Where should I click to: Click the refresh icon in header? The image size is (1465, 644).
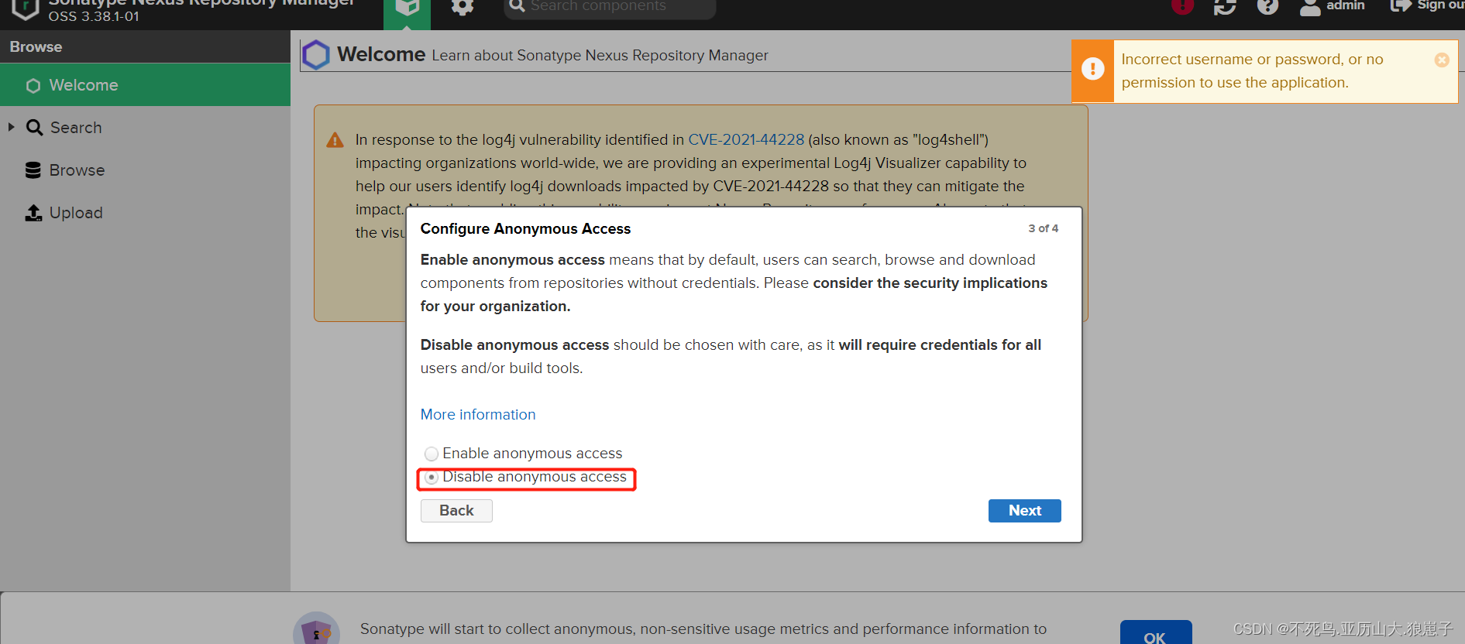1225,7
